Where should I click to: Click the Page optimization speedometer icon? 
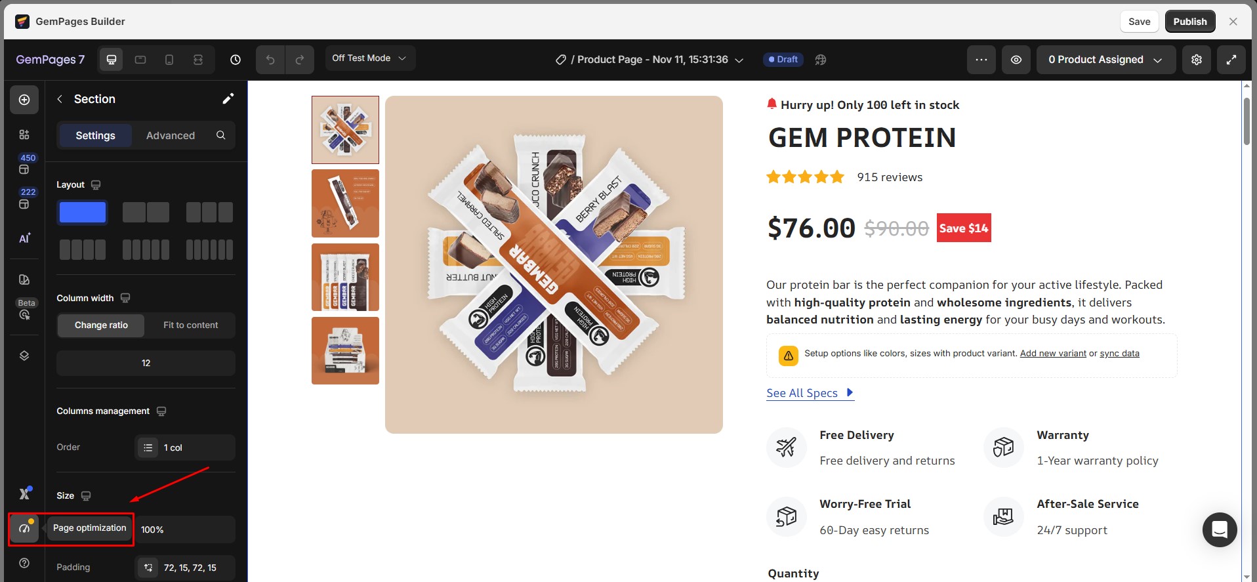coord(24,529)
